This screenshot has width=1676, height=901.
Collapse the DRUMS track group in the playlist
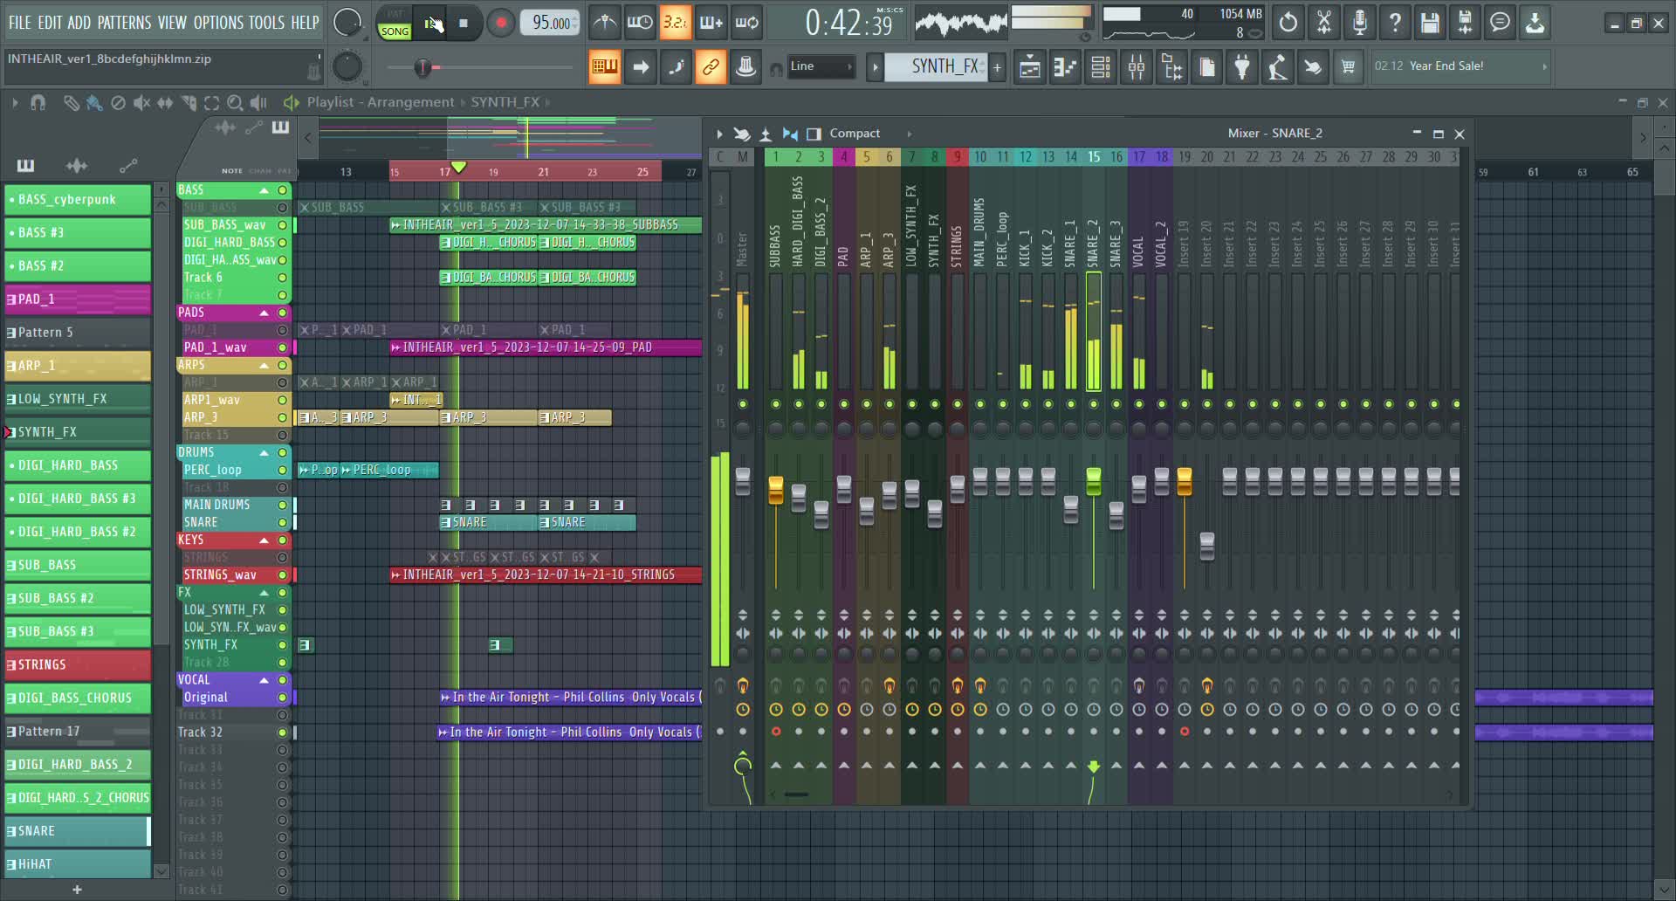click(264, 452)
